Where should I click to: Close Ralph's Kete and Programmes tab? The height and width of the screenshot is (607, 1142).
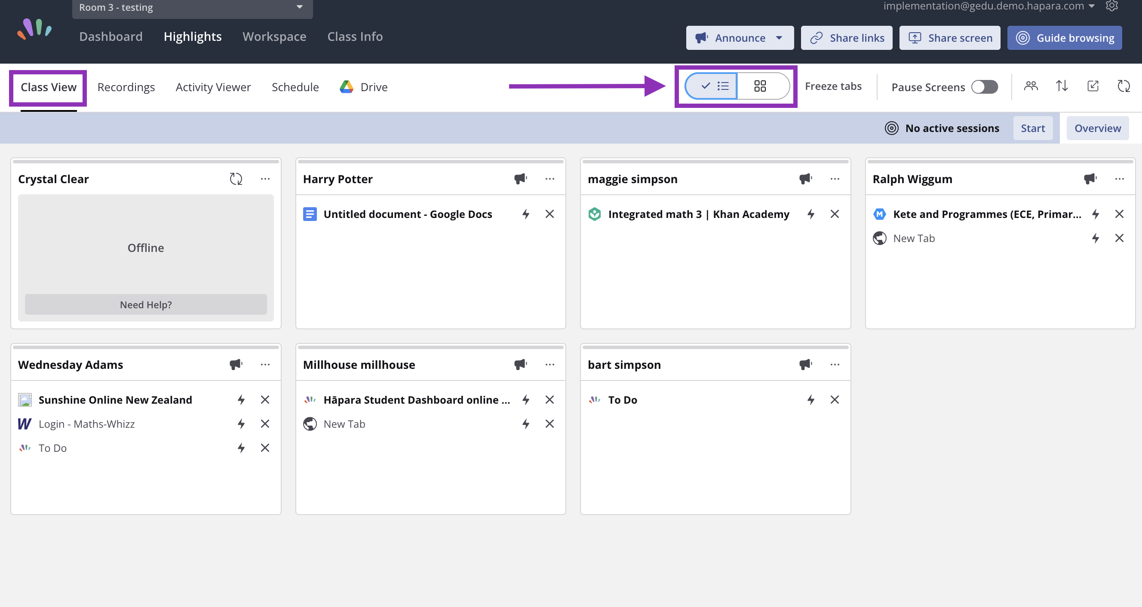point(1119,214)
